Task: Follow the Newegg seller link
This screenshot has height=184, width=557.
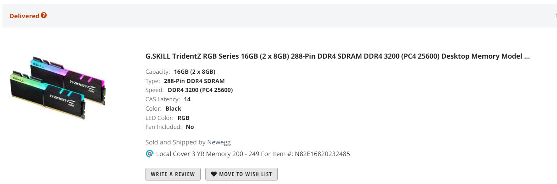Action: [219, 142]
